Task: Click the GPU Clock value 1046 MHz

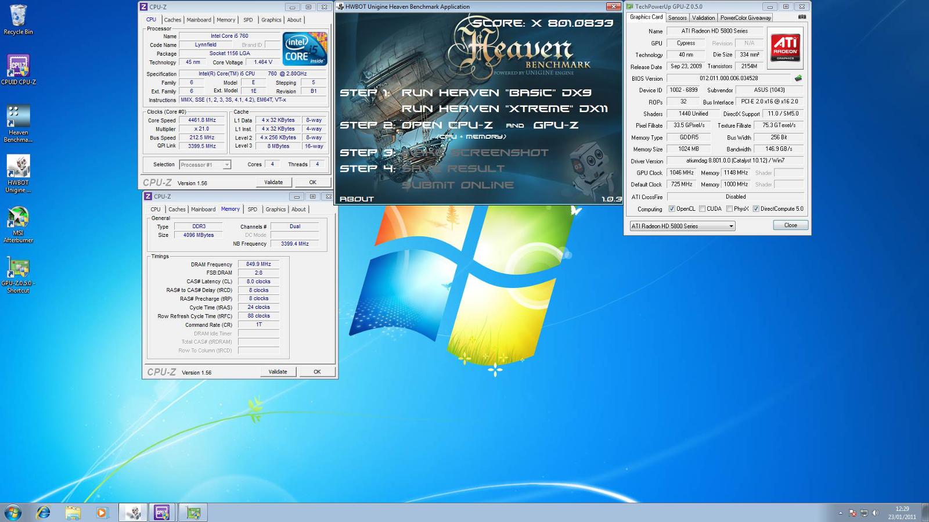Action: [x=681, y=173]
